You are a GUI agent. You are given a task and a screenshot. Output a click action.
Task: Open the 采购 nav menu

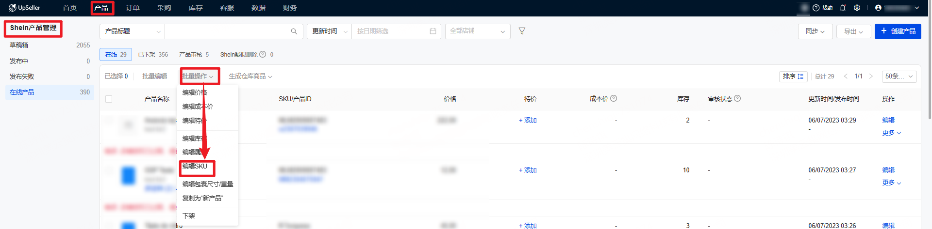(164, 8)
